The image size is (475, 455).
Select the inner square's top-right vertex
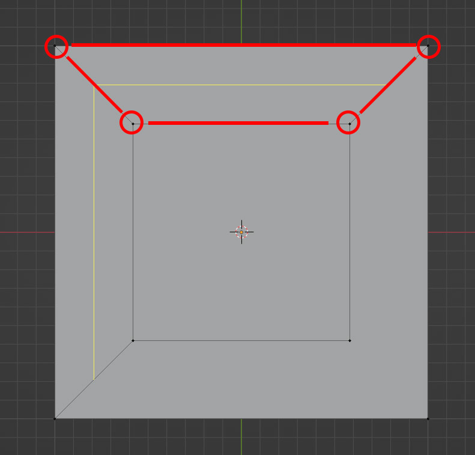[350, 124]
